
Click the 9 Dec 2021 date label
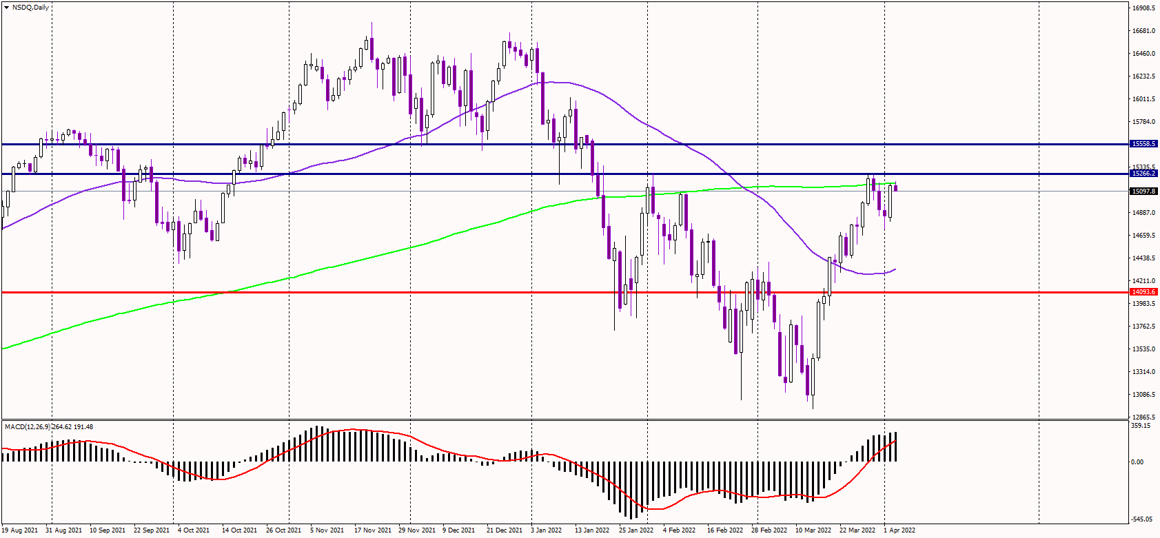pos(459,530)
